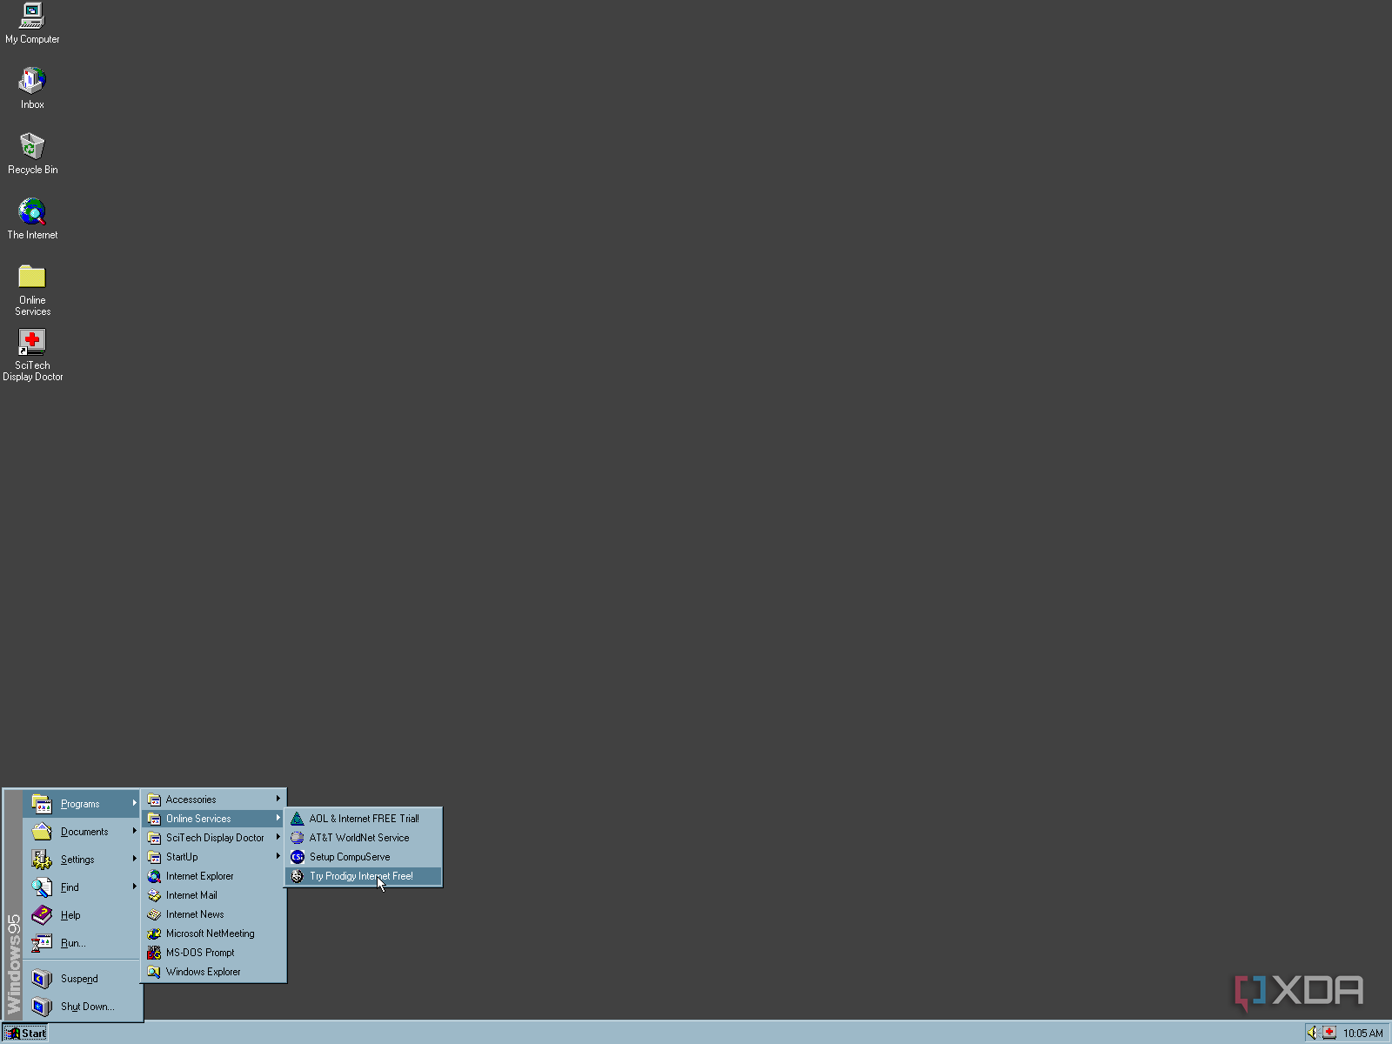Expand the StartUp submenu arrow
Image resolution: width=1392 pixels, height=1044 pixels.
click(278, 856)
